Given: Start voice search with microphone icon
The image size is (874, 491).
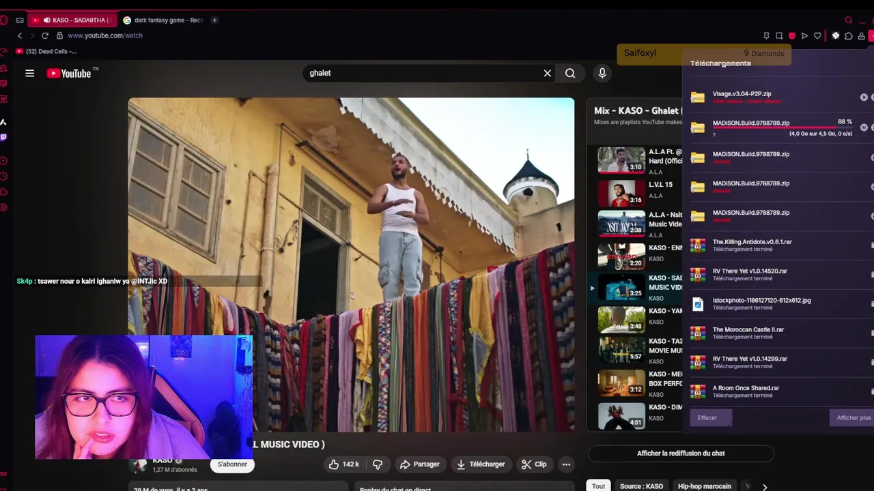Looking at the screenshot, I should [x=602, y=73].
